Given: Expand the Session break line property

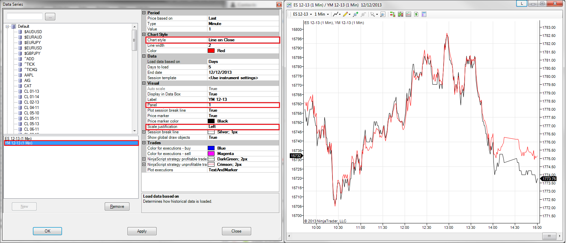Looking at the screenshot, I should point(144,132).
